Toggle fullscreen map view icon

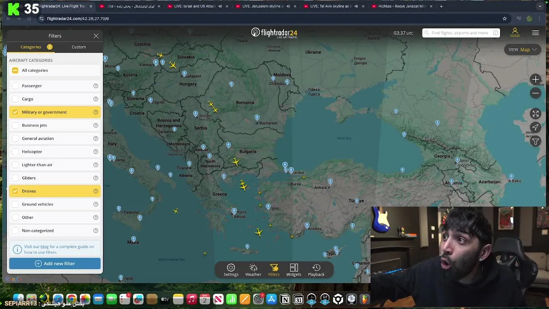click(535, 114)
